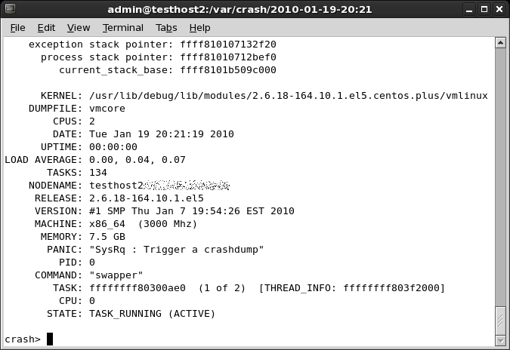Click the KERNEL vmlinux path text
The width and height of the screenshot is (510, 350).
(288, 96)
